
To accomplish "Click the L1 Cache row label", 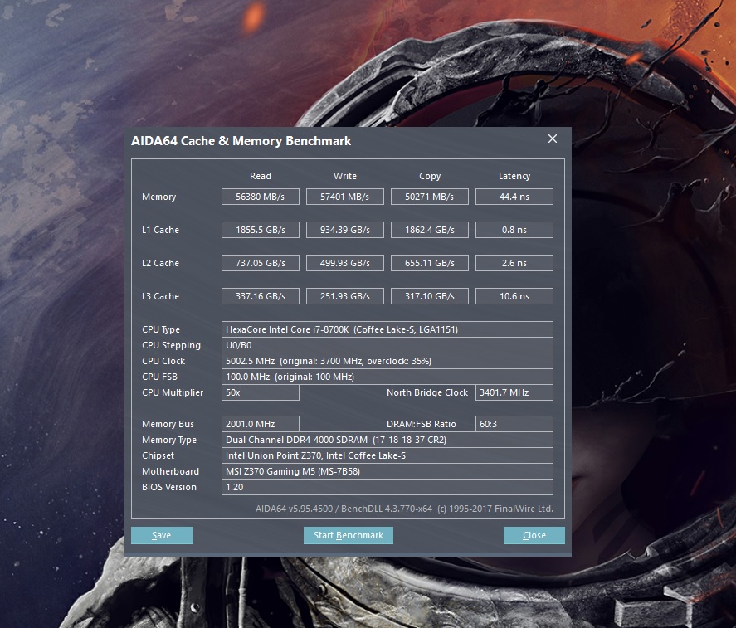I will pos(160,230).
